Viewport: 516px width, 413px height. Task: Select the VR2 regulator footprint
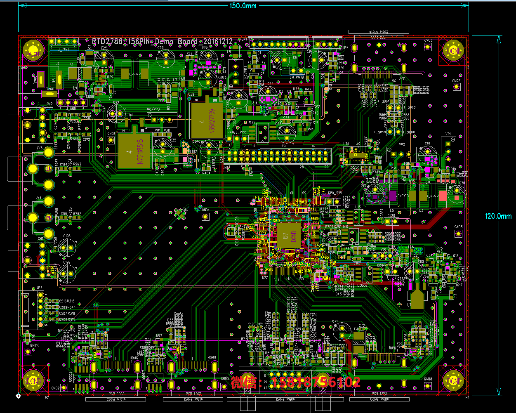pos(401,154)
